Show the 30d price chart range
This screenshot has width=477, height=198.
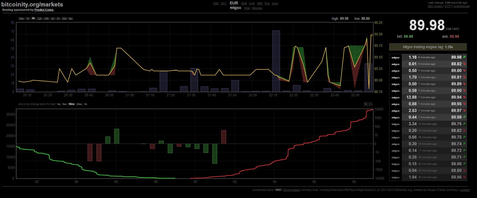pyautogui.click(x=64, y=18)
